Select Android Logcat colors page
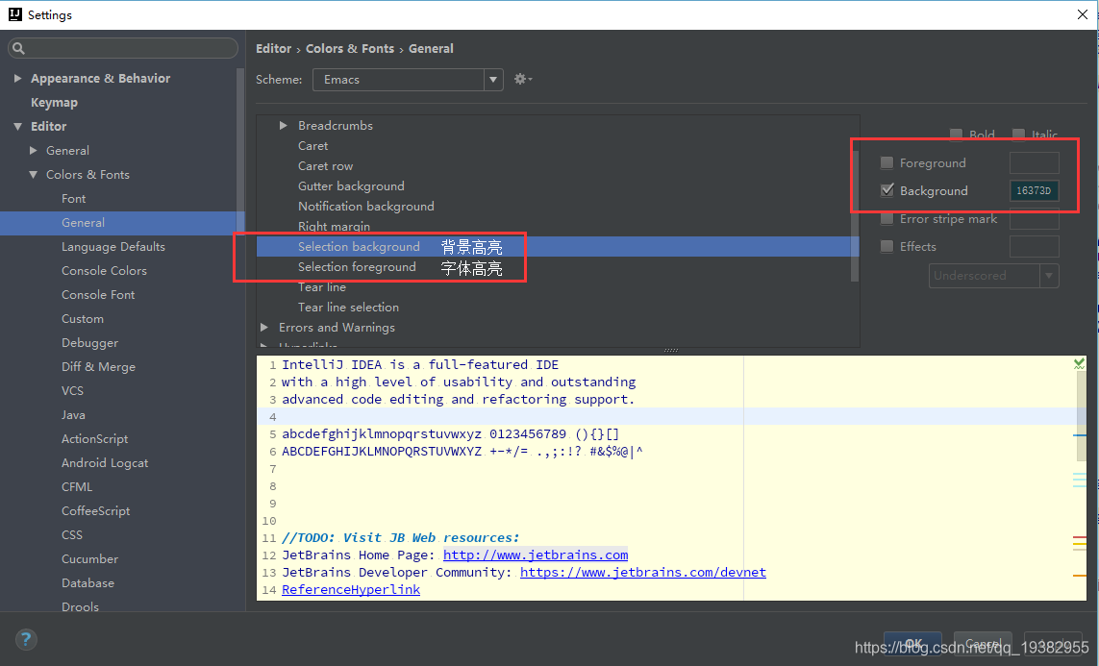Screen dimensions: 1099x666 pos(105,463)
